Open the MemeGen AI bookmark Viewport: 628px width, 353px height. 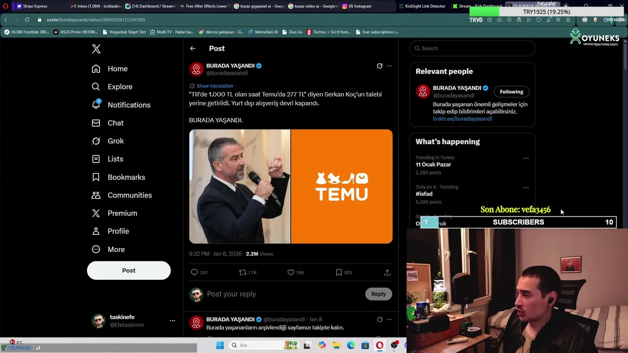263,32
